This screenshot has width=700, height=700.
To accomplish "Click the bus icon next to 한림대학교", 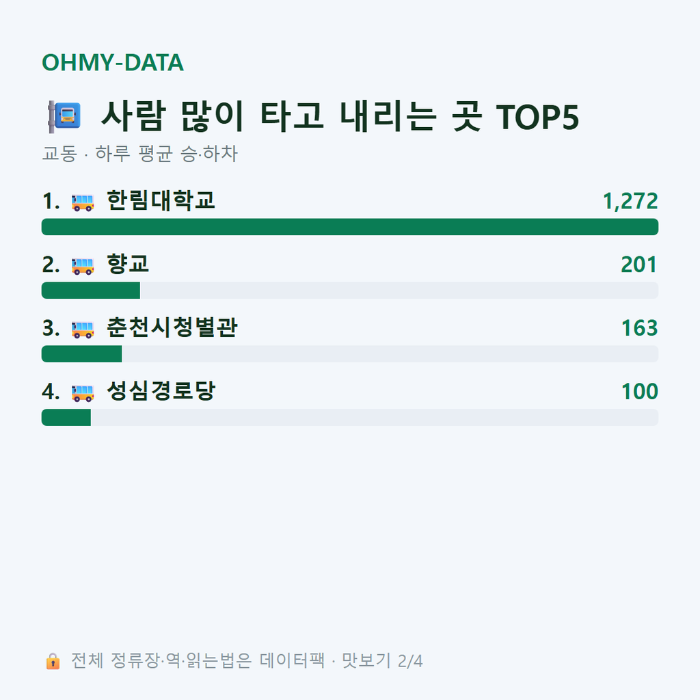I will (83, 202).
